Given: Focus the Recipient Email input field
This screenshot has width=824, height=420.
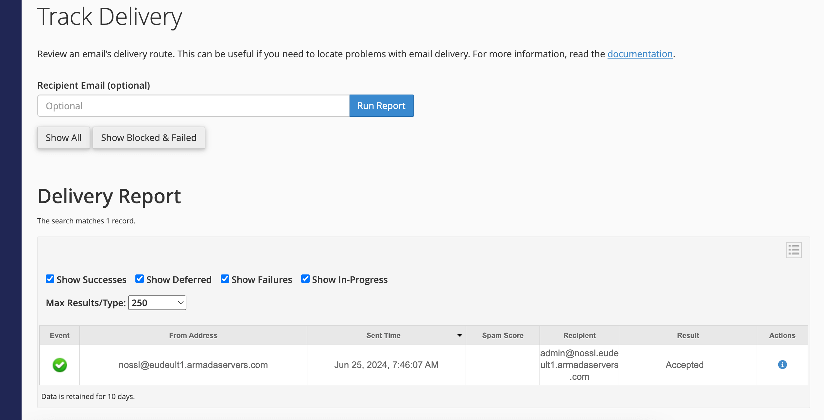Looking at the screenshot, I should [x=193, y=106].
